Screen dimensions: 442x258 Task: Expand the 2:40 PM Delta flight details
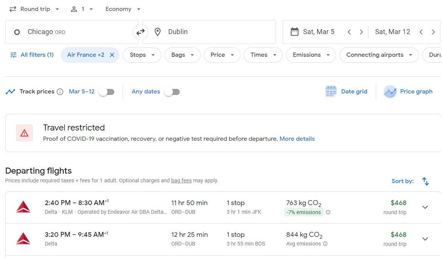pos(425,207)
